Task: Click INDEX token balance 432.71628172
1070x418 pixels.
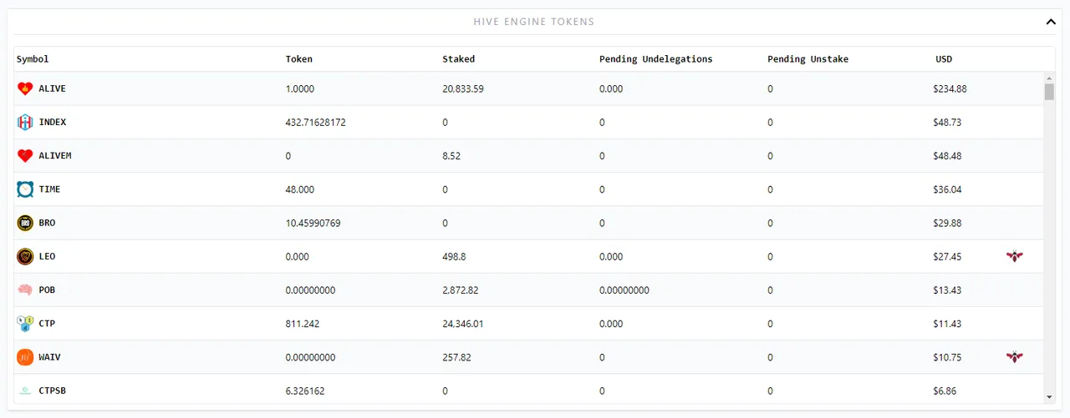Action: [316, 122]
